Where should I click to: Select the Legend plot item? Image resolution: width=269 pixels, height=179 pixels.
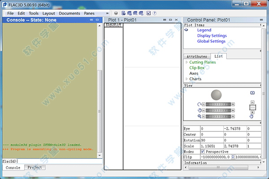point(204,30)
